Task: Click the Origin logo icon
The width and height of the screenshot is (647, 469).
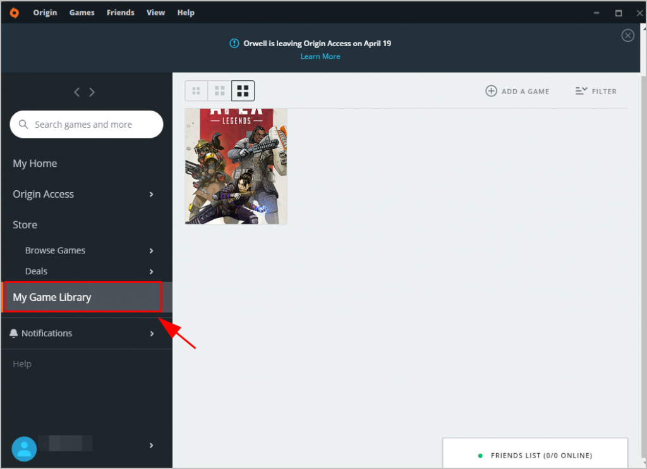Action: (x=14, y=13)
